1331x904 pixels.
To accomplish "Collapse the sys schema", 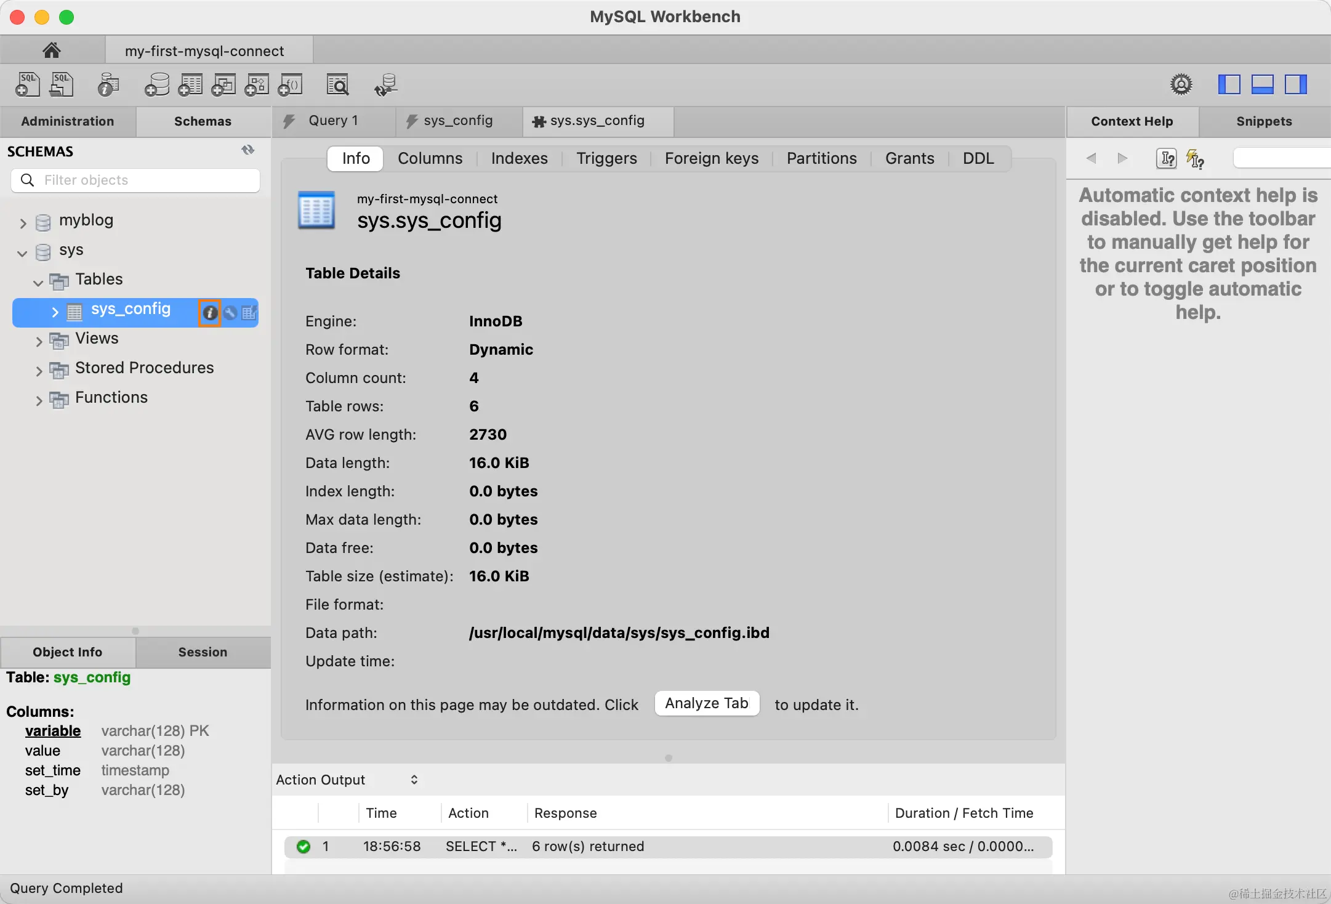I will pos(23,253).
